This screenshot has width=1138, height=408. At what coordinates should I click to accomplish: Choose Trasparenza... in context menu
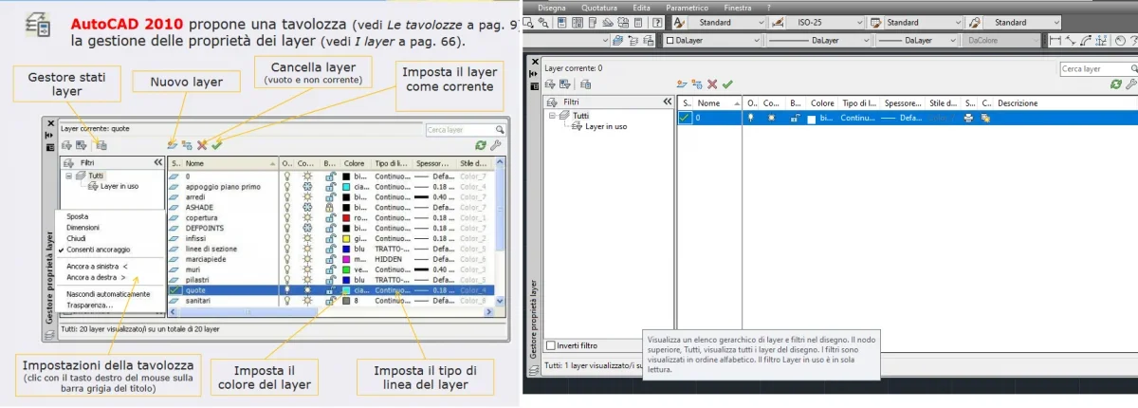click(90, 306)
